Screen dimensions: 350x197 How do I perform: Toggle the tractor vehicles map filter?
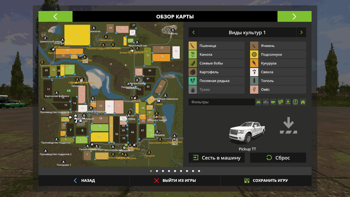click(x=259, y=102)
